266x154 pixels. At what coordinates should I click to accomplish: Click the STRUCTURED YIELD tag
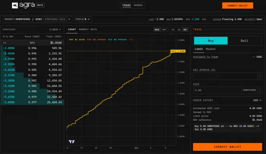point(55,19)
